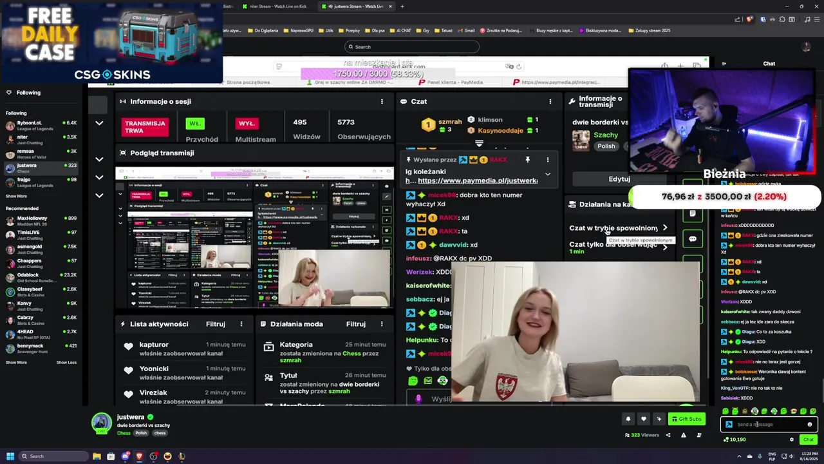Open the share icon beside viewer count

pos(668,435)
